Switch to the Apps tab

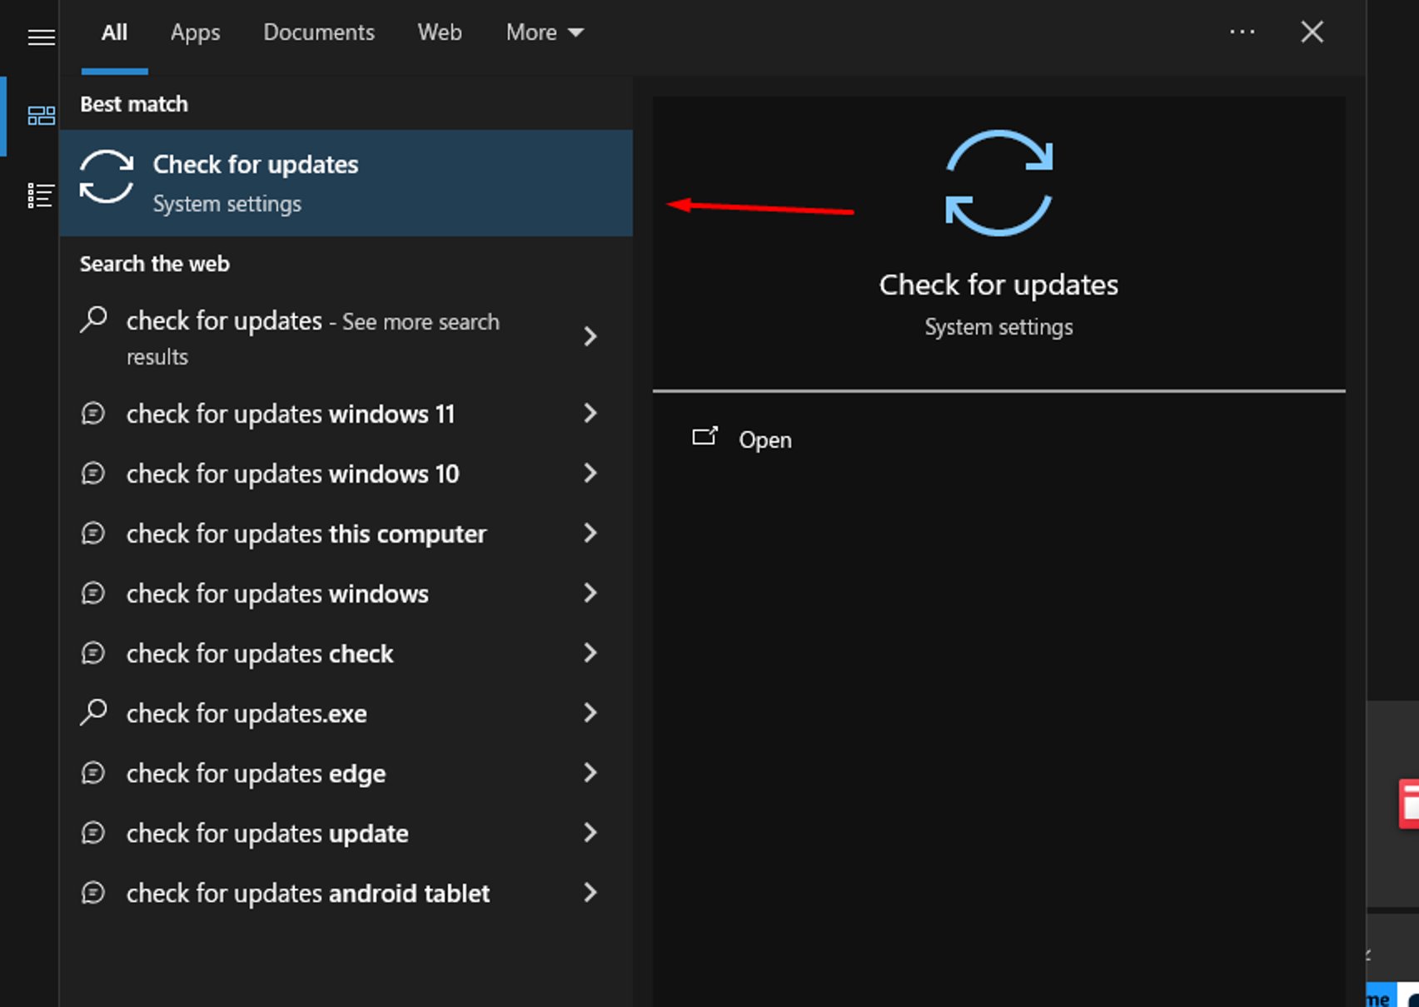coord(195,32)
